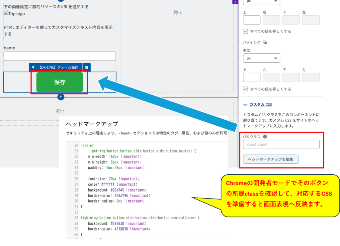Click the background: #28a745 code line
Image resolution: width=340 pixels, height=246 pixels.
[x=117, y=190]
